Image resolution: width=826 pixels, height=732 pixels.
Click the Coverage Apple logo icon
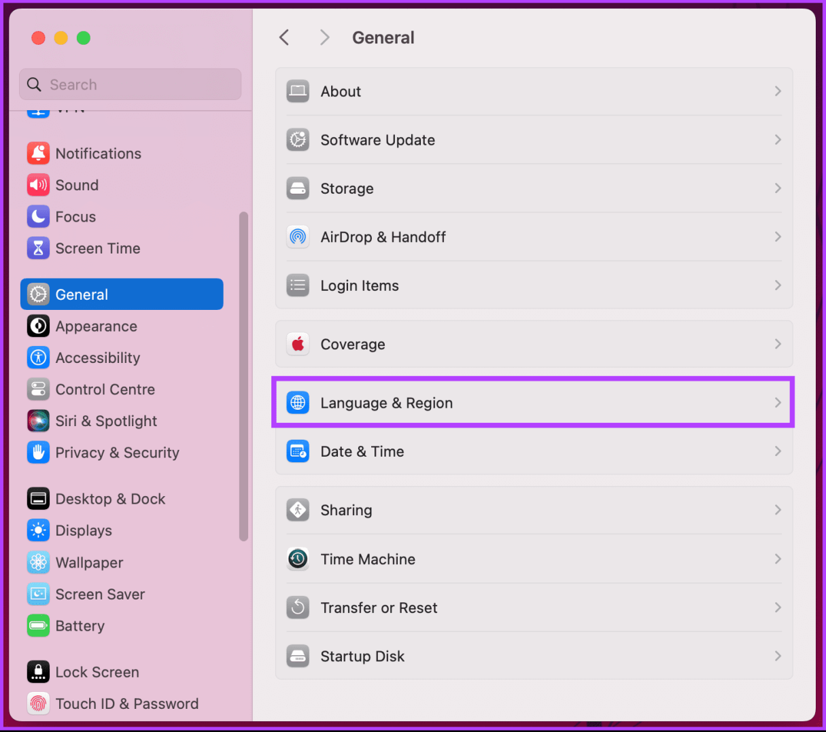tap(298, 344)
